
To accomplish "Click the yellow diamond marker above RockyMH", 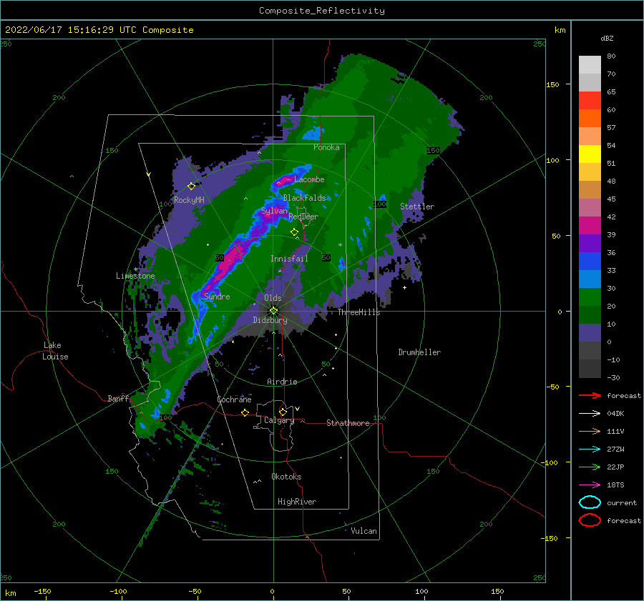I will click(x=191, y=187).
